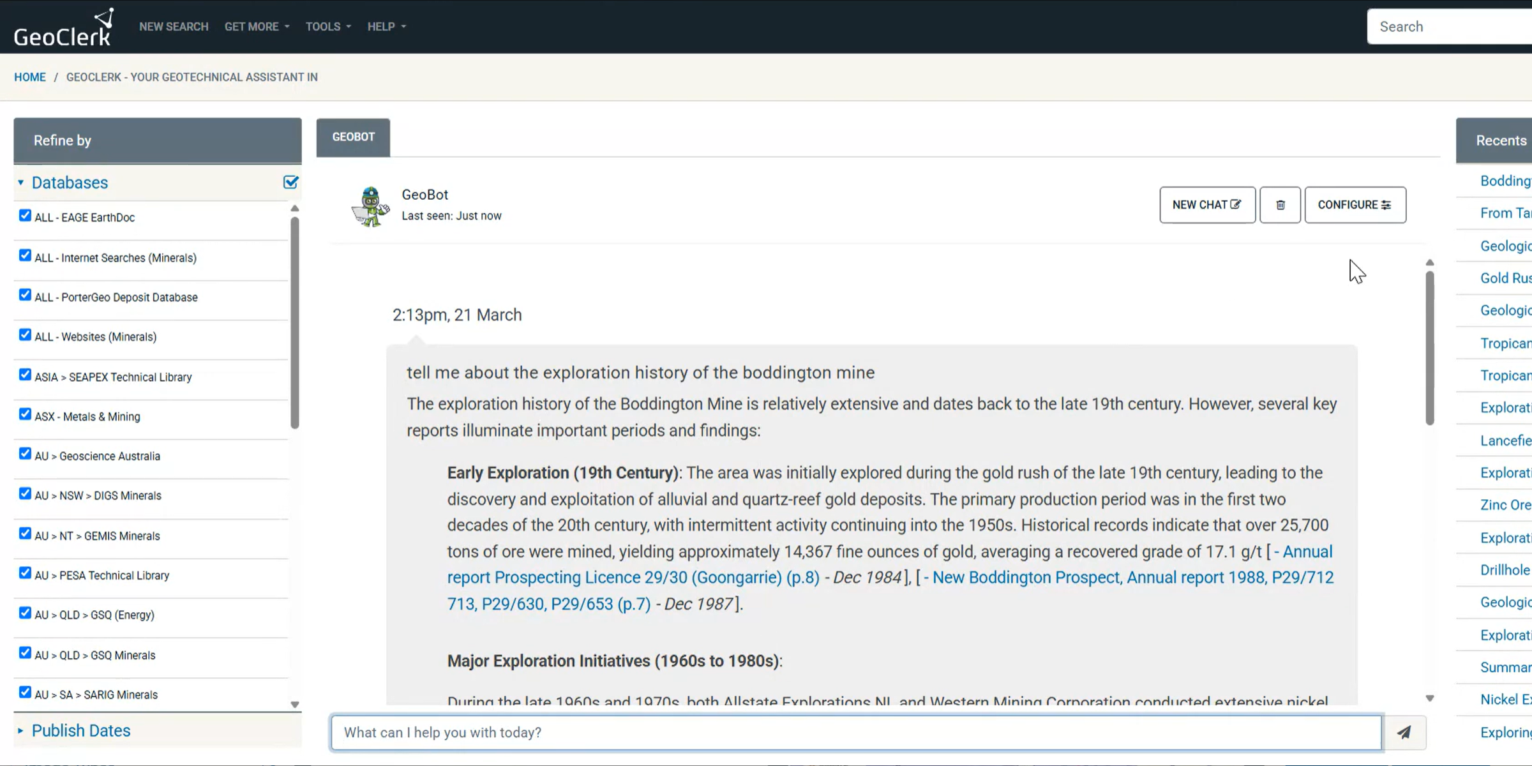Open the Zinc Ore recent chat

(x=1505, y=505)
